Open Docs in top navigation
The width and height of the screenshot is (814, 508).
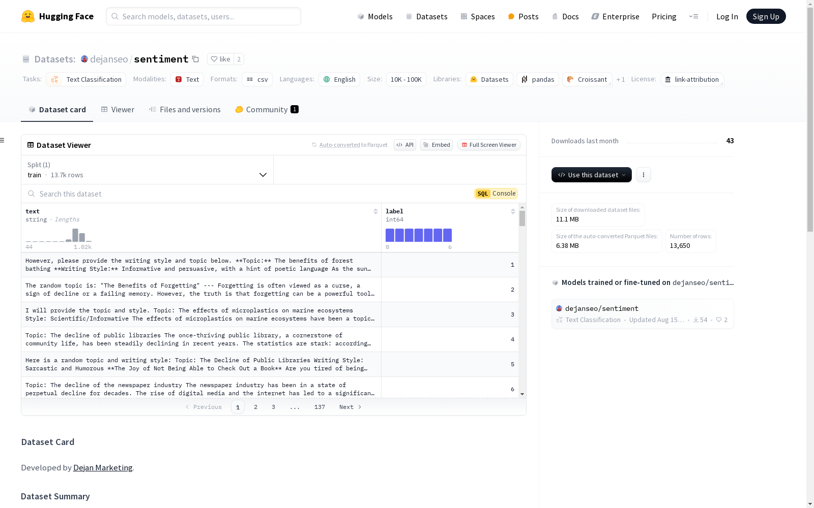(565, 16)
